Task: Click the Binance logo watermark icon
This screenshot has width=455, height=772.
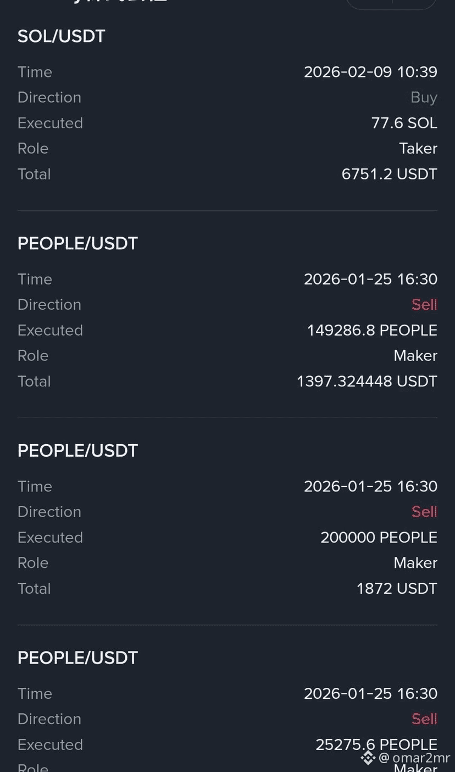Action: [x=368, y=758]
